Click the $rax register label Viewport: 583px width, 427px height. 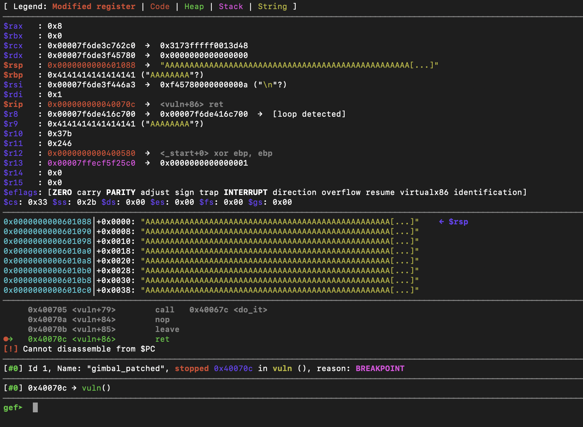pyautogui.click(x=13, y=26)
